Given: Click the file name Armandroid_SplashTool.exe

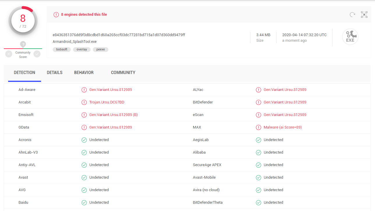Looking at the screenshot, I should (x=75, y=42).
